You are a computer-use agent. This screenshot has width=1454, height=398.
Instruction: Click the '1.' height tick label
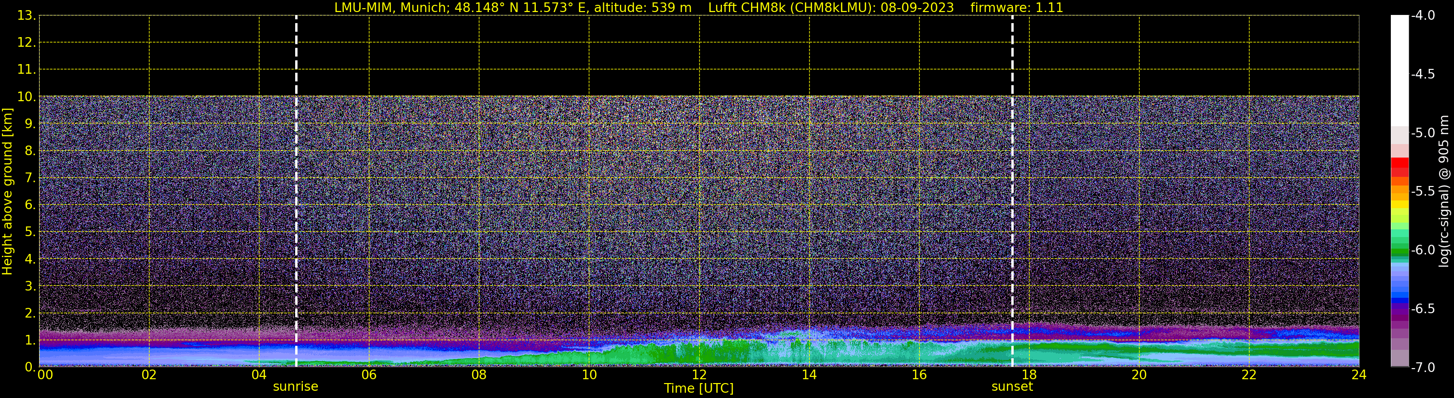click(30, 340)
